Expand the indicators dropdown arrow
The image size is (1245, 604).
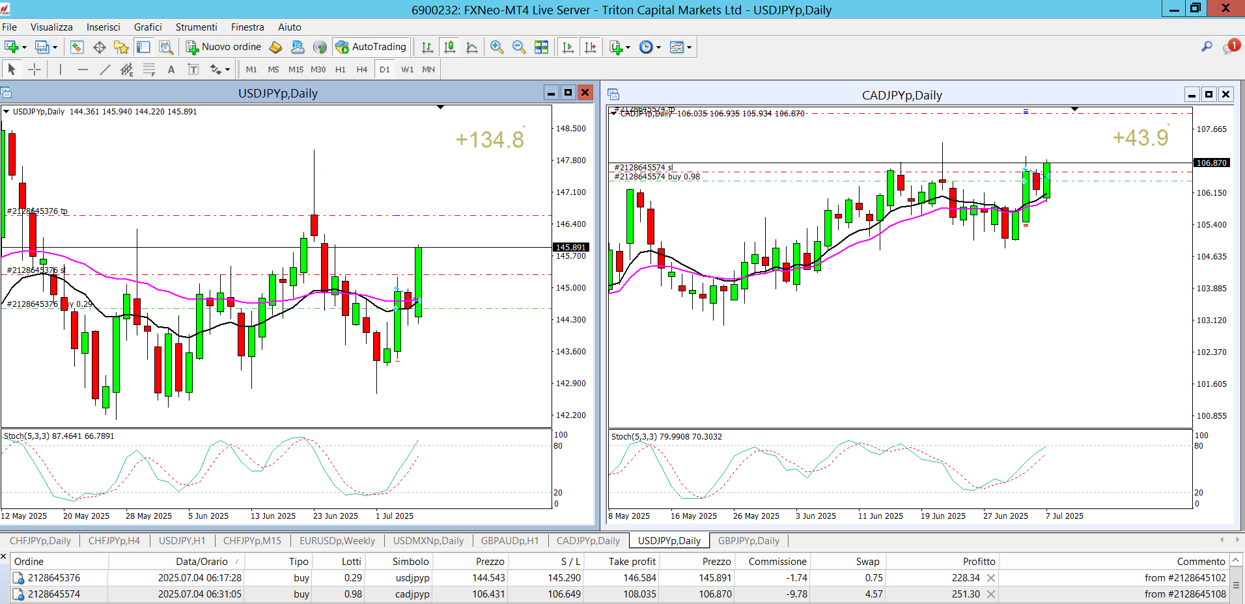[x=628, y=47]
